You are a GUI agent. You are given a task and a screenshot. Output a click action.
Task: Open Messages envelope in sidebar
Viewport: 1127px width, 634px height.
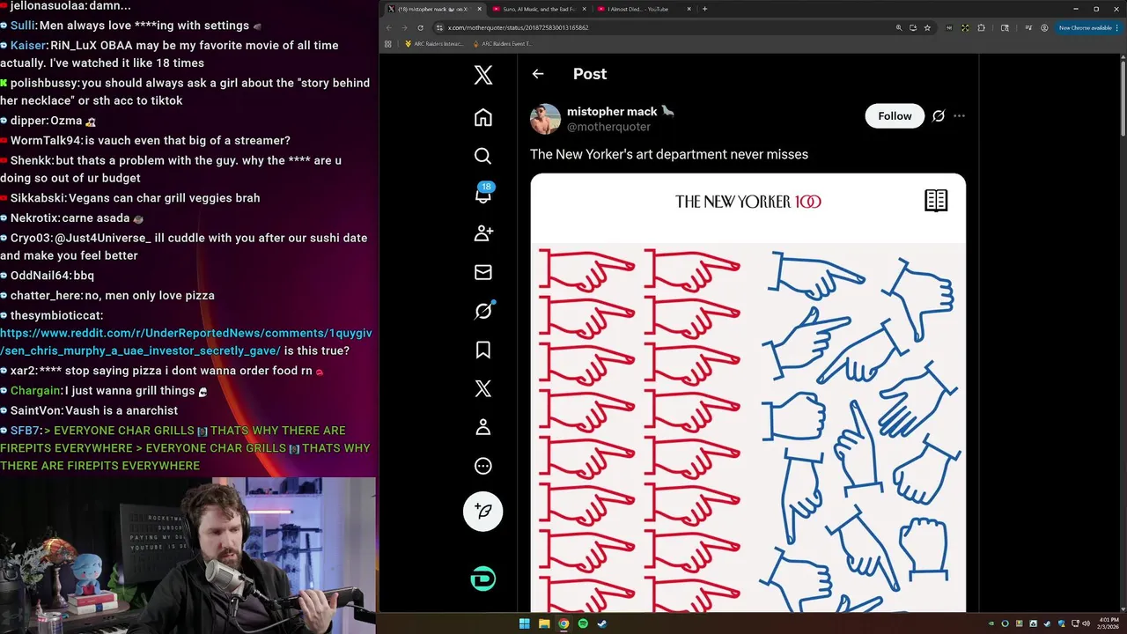pyautogui.click(x=482, y=272)
